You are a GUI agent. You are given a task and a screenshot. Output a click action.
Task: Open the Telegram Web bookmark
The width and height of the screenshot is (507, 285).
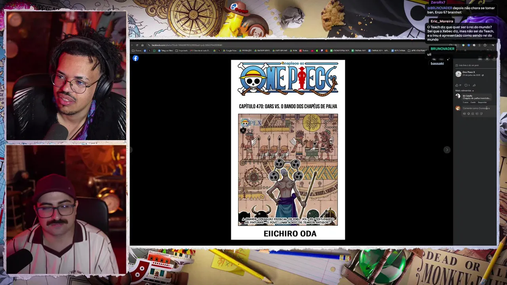166,51
